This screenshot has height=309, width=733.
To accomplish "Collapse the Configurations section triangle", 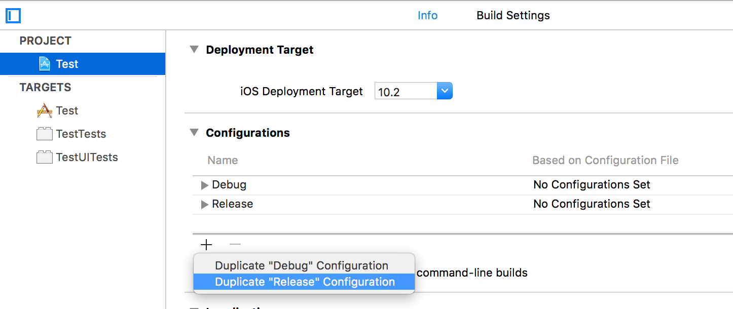I will (x=194, y=132).
